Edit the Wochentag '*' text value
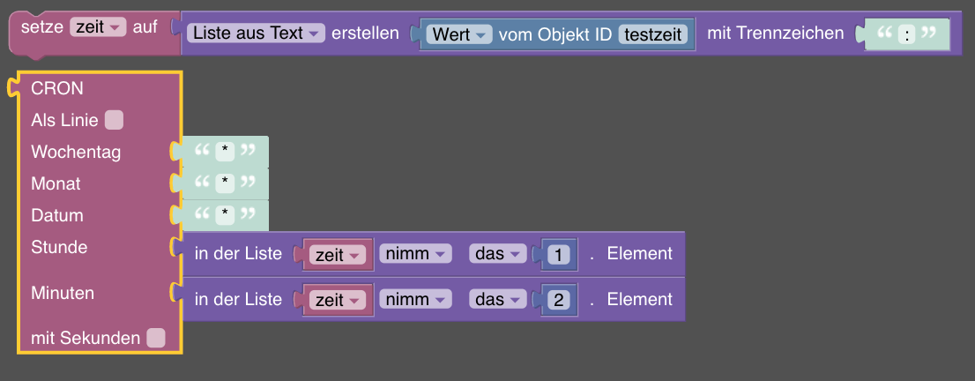The height and width of the screenshot is (381, 975). pos(226,152)
